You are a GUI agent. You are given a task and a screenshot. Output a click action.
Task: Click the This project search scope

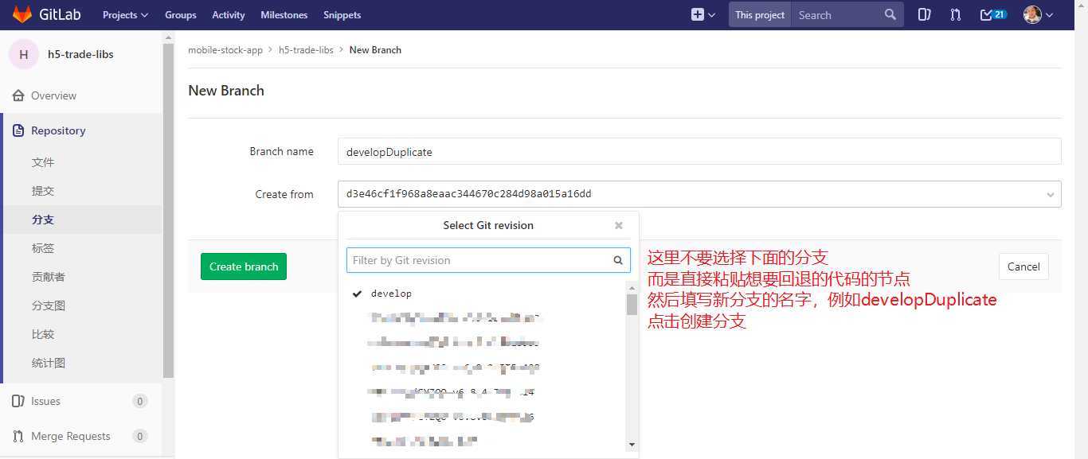(760, 14)
